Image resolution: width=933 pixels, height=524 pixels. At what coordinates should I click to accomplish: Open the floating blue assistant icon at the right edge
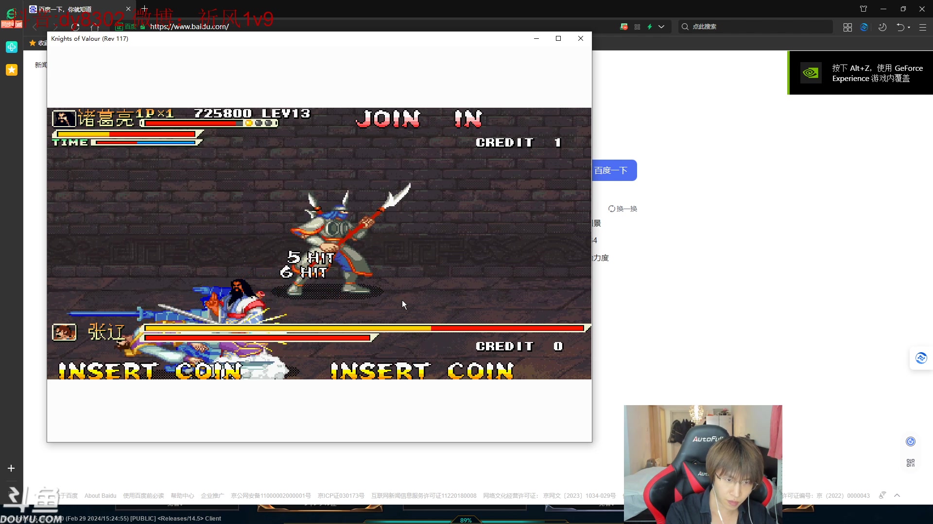point(921,358)
